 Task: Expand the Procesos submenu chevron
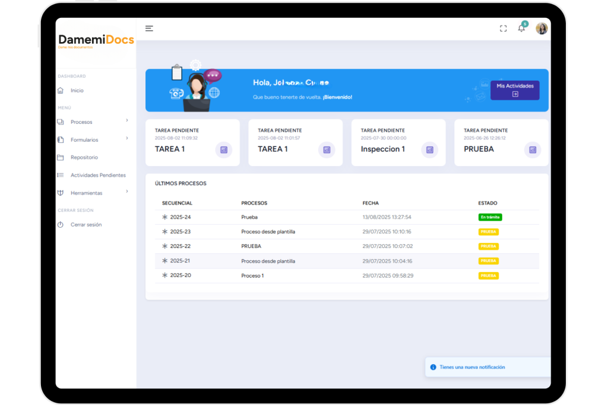127,121
